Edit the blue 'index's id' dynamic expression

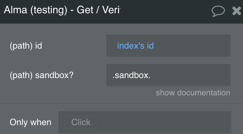[135, 46]
